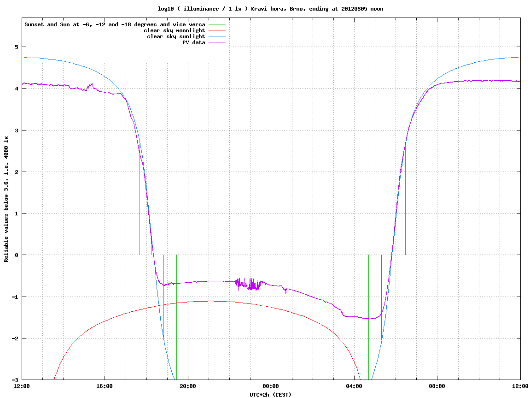Click the 20:00 x-axis tick label
Image resolution: width=530 pixels, height=398 pixels.
(188, 386)
